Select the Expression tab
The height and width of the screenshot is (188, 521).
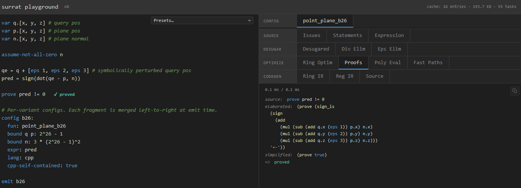(x=389, y=35)
